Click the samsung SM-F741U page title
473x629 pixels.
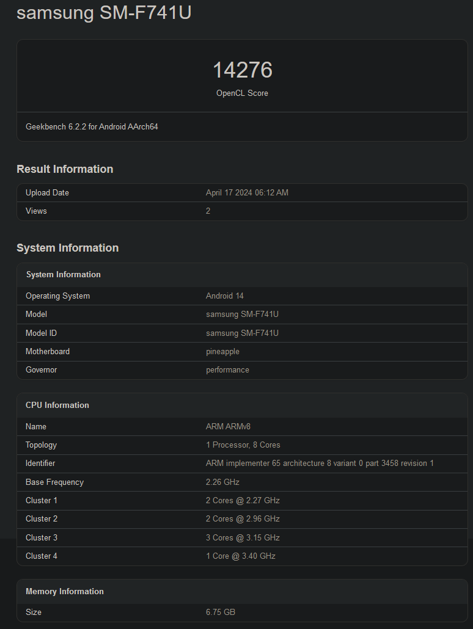[x=104, y=12]
